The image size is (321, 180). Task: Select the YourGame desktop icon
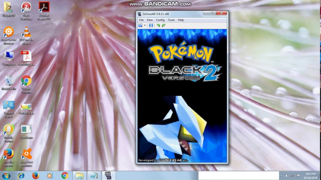click(x=26, y=132)
